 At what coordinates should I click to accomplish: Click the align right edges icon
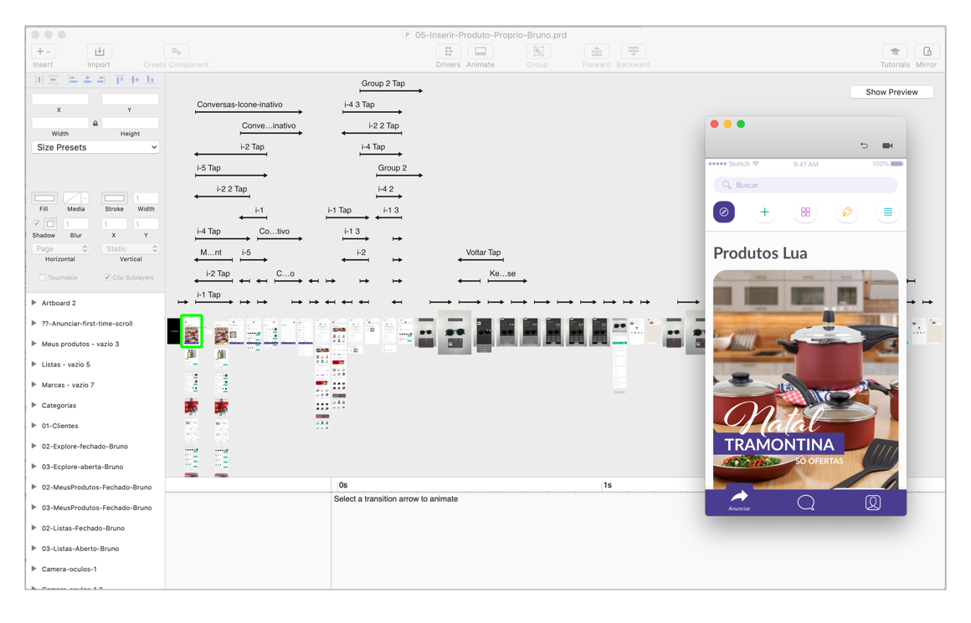(101, 79)
